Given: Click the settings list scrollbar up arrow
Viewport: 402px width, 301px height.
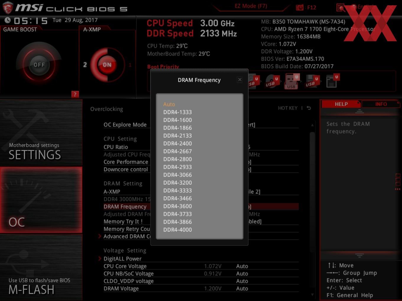Looking at the screenshot, I should [312, 125].
